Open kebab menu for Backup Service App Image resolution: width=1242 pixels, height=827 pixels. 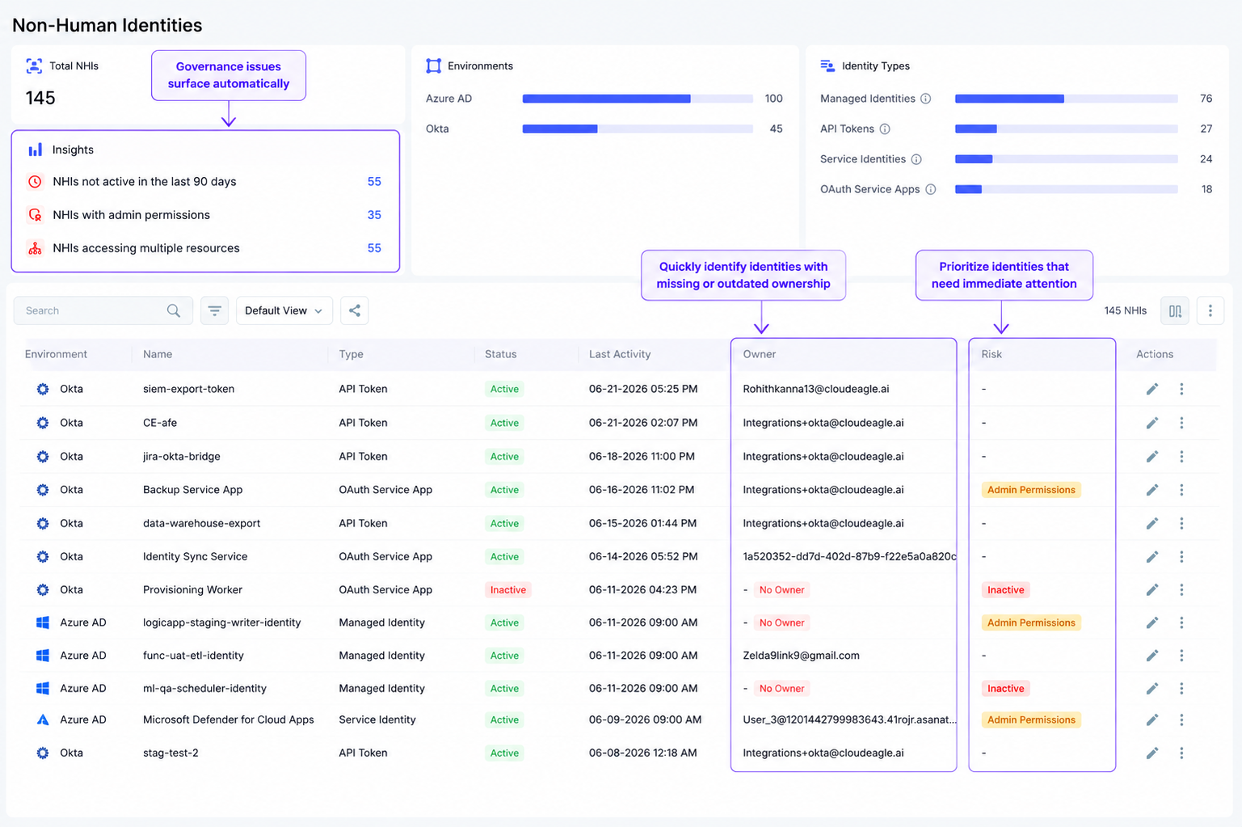click(x=1181, y=490)
